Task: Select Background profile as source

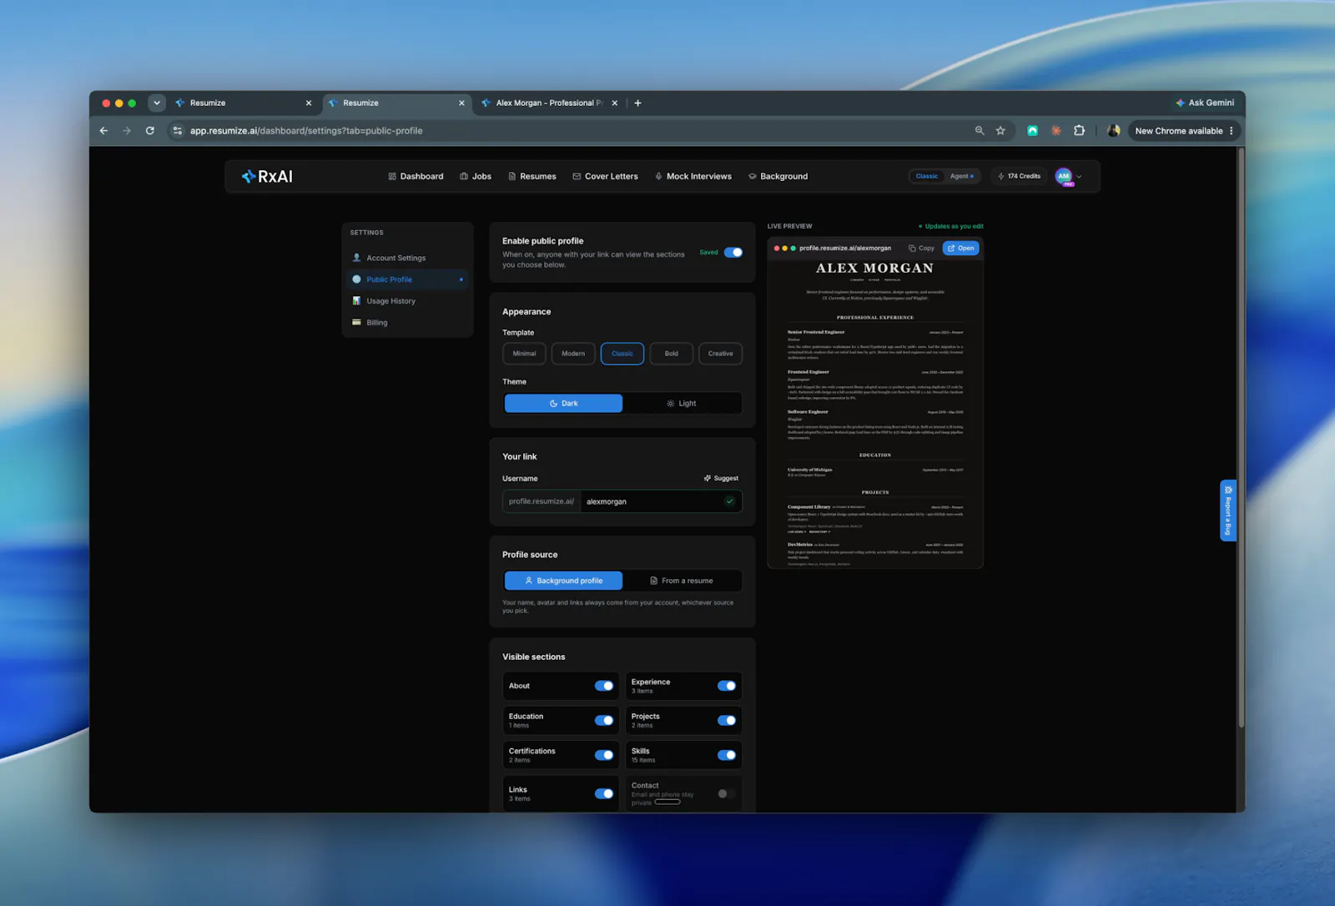Action: tap(563, 581)
